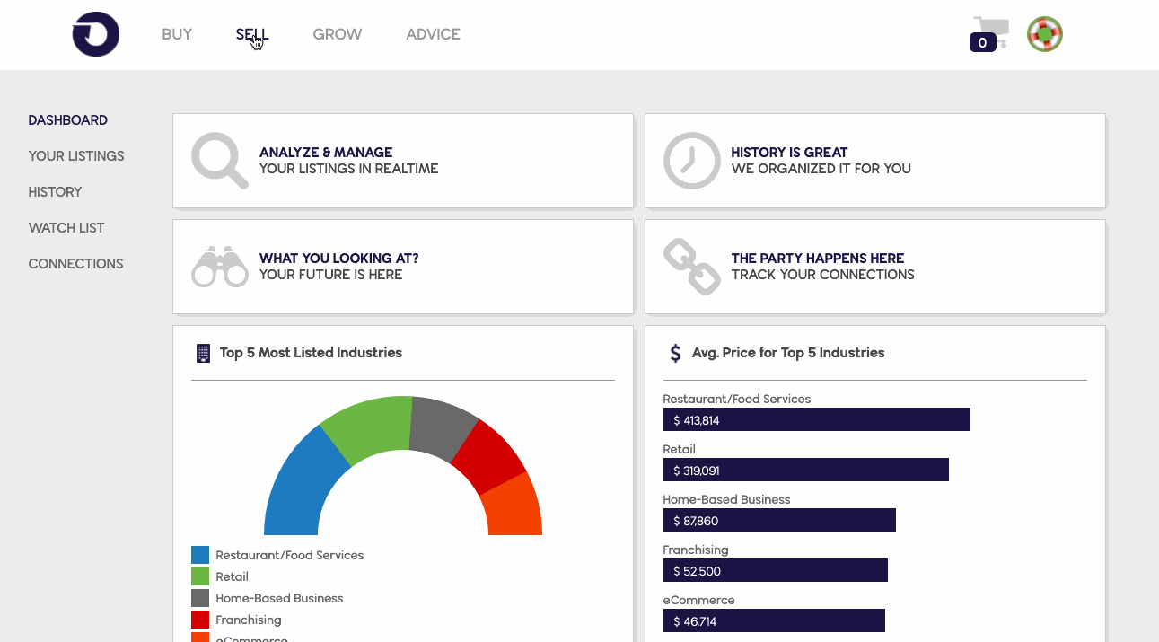This screenshot has width=1159, height=642.
Task: Click the Franchising legend label
Action: (249, 620)
